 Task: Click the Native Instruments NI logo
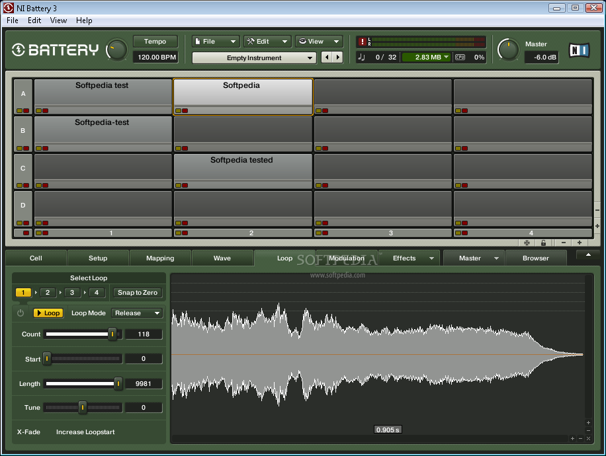click(580, 50)
